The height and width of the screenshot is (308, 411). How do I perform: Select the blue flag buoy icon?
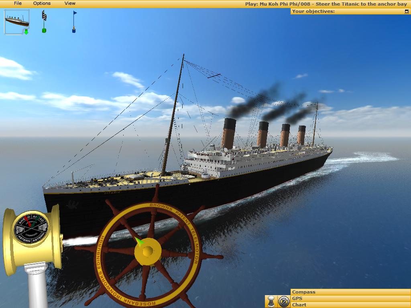(74, 22)
